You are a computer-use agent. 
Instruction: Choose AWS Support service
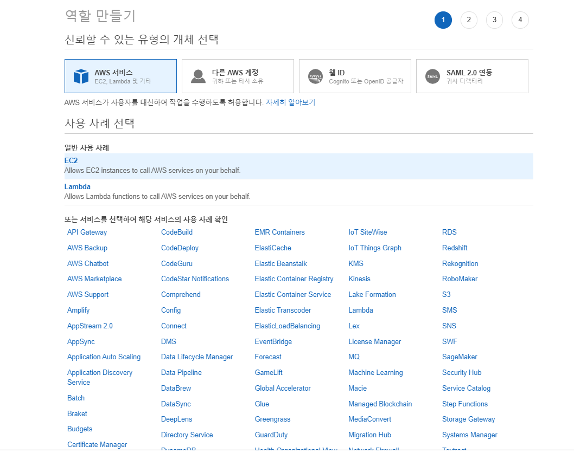88,295
